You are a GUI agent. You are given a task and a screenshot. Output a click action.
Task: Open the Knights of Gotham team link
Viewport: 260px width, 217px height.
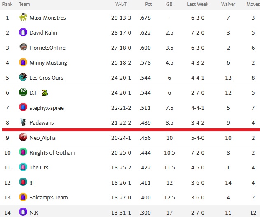click(x=52, y=152)
